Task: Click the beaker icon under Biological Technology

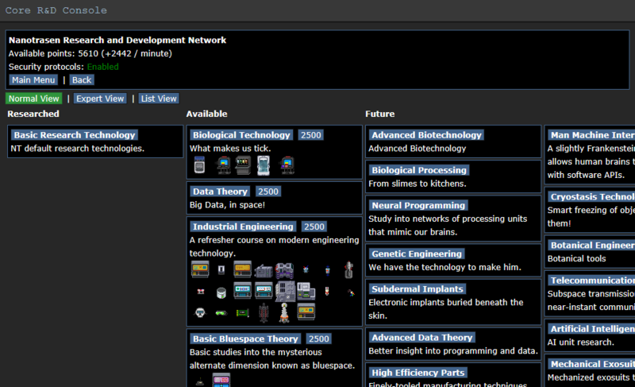Action: [199, 165]
